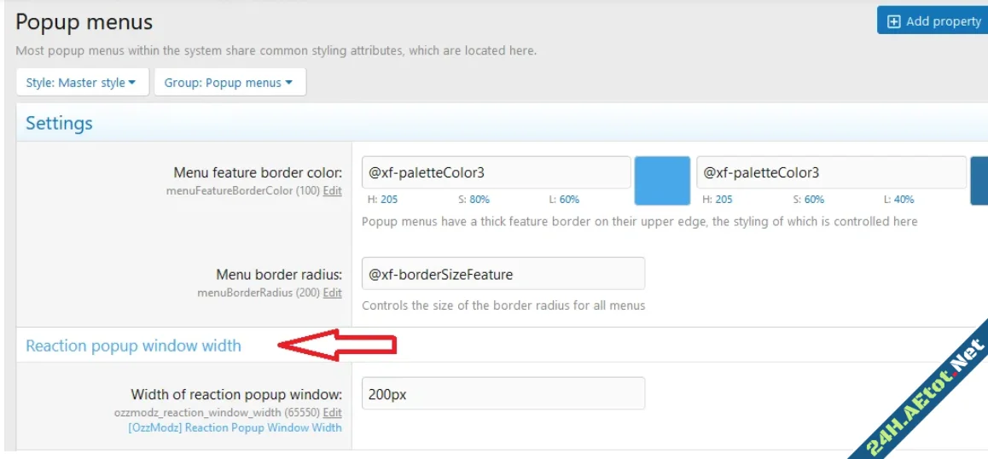
Task: Click the Reaction popup window width heading
Action: 133,346
